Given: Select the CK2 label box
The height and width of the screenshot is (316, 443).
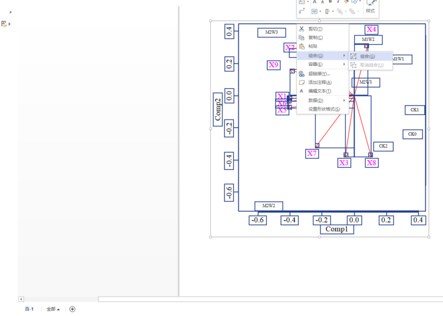Looking at the screenshot, I should click(x=384, y=146).
